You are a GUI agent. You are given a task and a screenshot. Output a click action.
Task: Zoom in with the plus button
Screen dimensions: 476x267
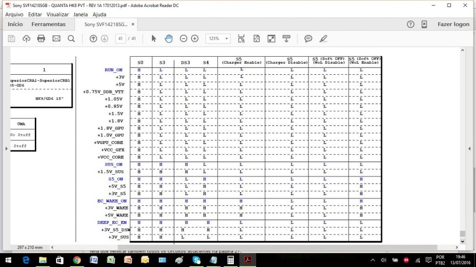195,39
